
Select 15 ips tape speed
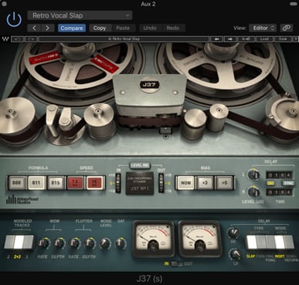tap(95, 183)
